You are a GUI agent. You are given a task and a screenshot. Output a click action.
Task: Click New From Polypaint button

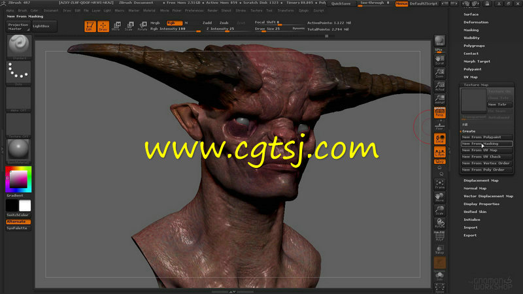pyautogui.click(x=486, y=137)
